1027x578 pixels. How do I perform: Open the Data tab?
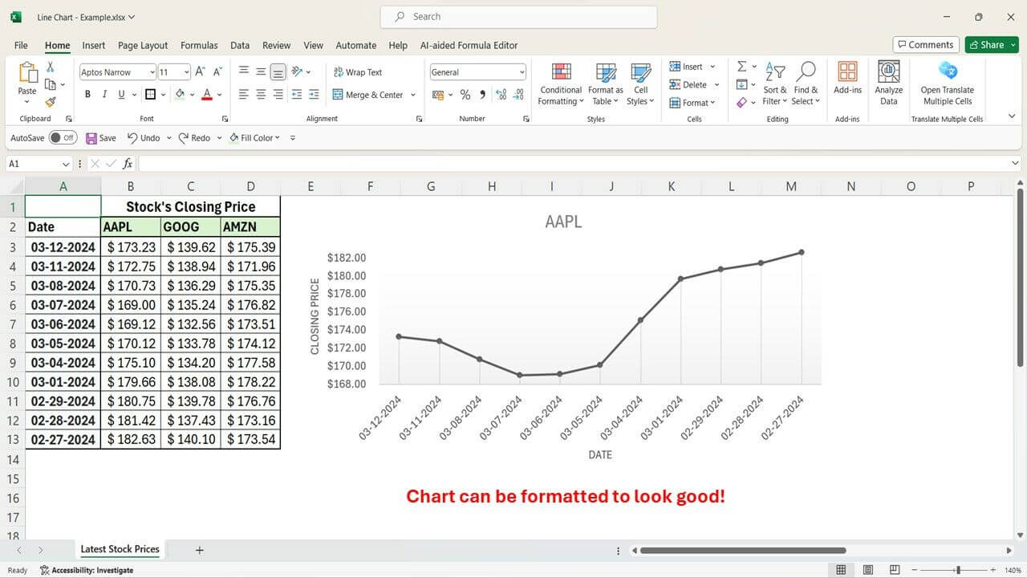point(240,45)
